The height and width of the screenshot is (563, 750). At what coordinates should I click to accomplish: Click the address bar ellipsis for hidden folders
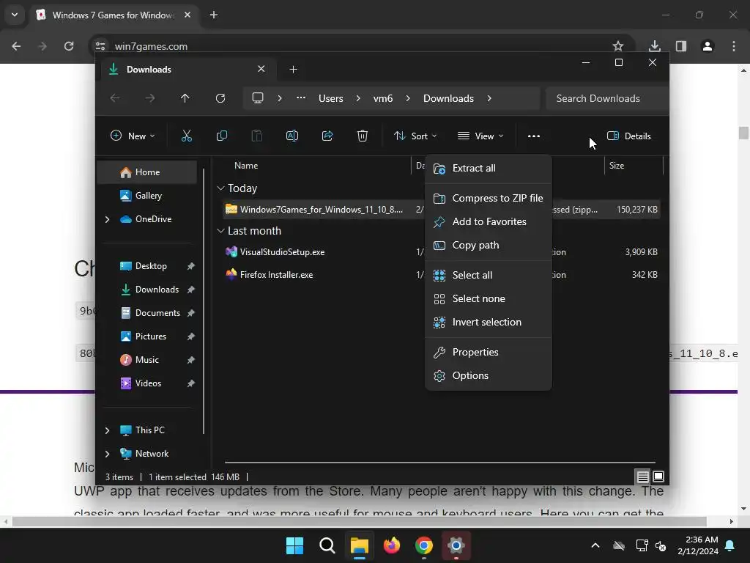[x=300, y=97]
